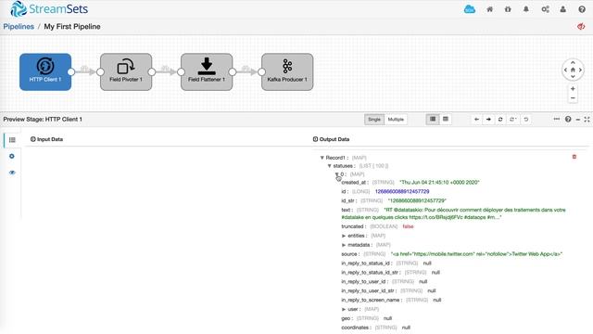Viewport: 593px width, 334px height.
Task: Select the Field Pivoter 1 stage
Action: point(126,72)
